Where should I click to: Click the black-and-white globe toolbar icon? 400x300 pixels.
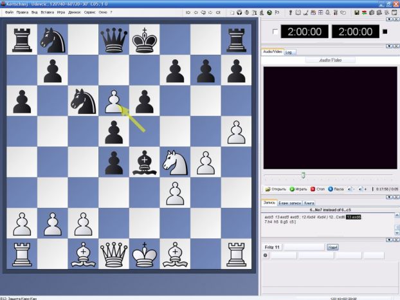click(239, 12)
